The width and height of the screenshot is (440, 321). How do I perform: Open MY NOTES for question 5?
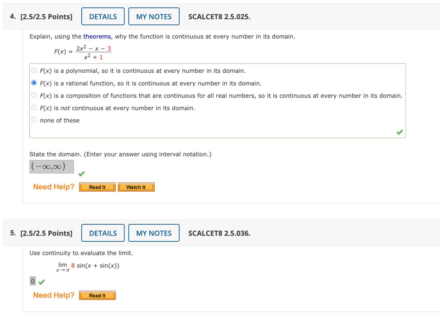coord(154,233)
